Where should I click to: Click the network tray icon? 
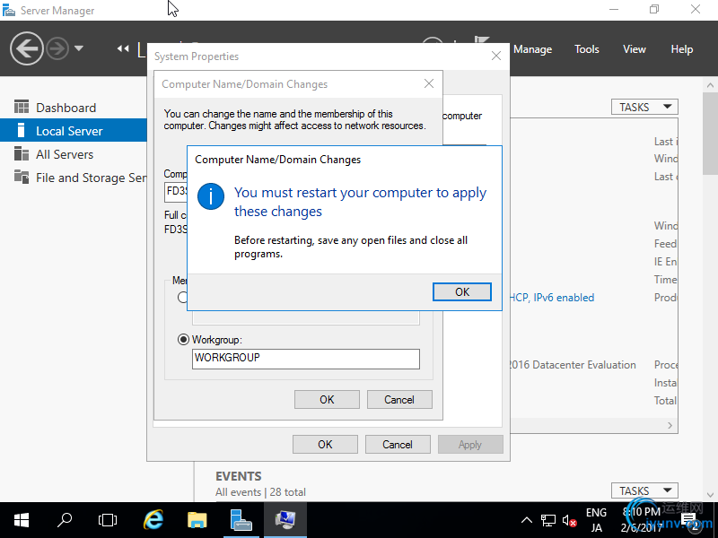click(x=547, y=520)
